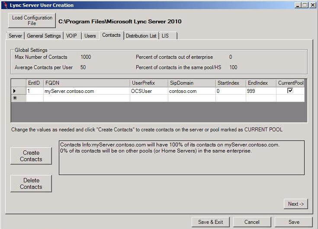Click the contoso.com SipDomain cell

point(192,91)
